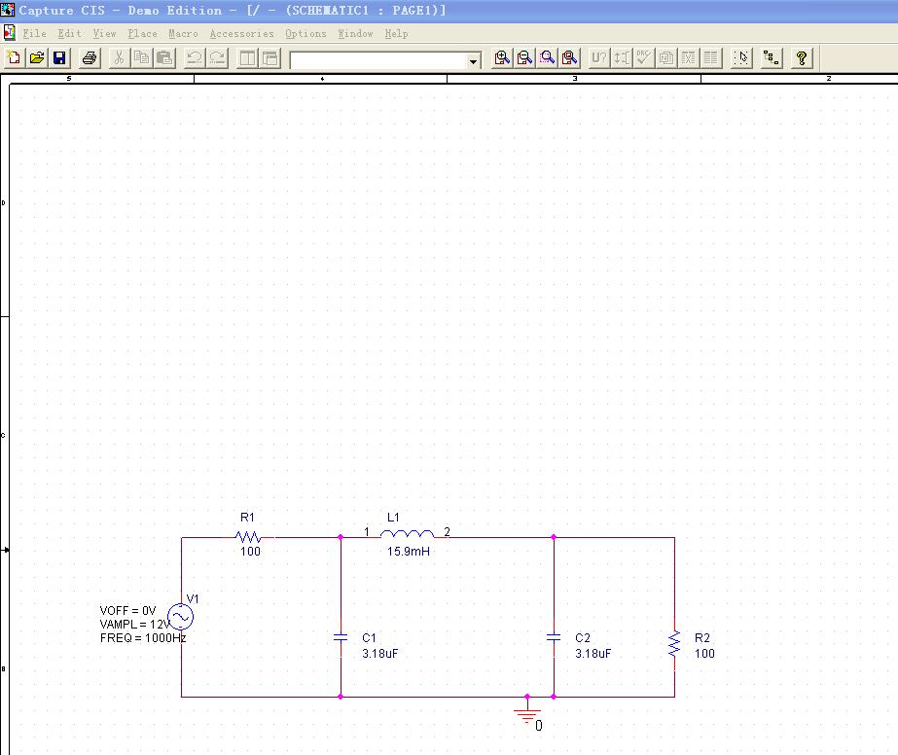
Task: Click the Cross Reference icon
Action: point(689,57)
